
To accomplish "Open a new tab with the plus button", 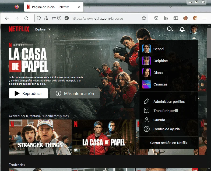I will (x=89, y=7).
